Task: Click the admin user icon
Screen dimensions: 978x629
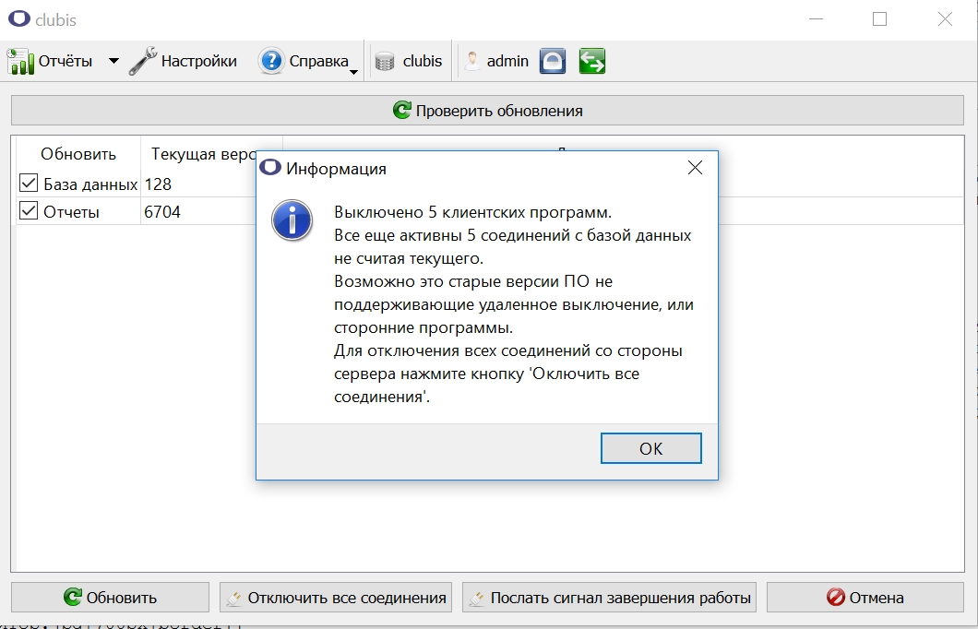Action: pos(472,61)
